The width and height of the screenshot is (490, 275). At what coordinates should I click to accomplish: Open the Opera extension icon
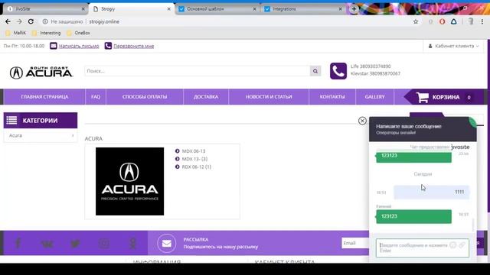442,21
